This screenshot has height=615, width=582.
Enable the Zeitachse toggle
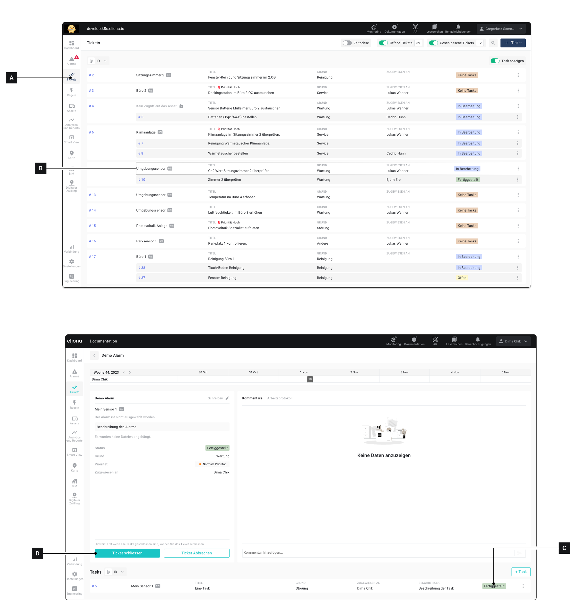coord(347,43)
